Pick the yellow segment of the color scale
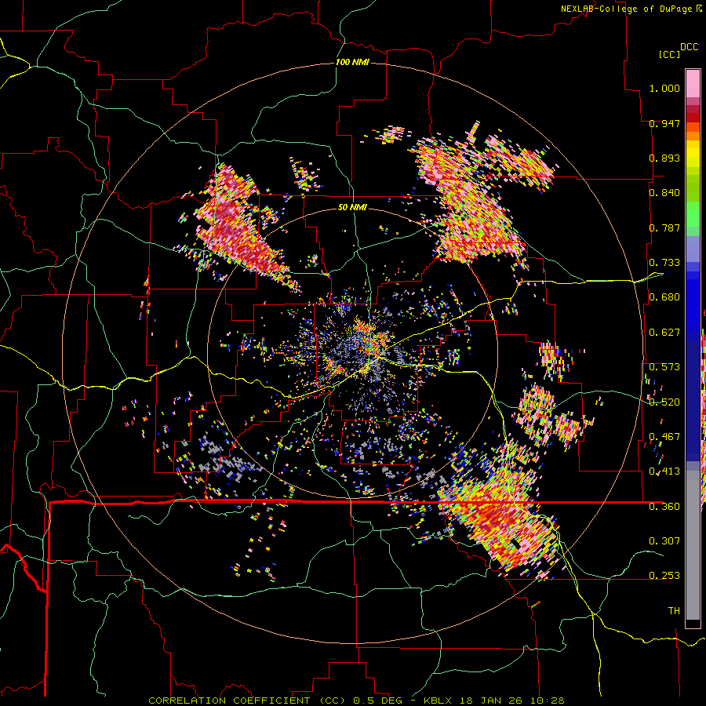 coord(693,154)
